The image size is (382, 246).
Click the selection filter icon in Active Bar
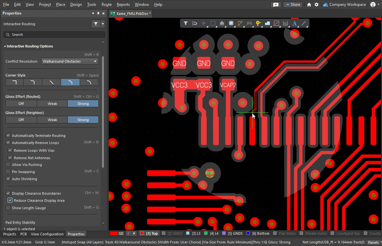coord(186,23)
